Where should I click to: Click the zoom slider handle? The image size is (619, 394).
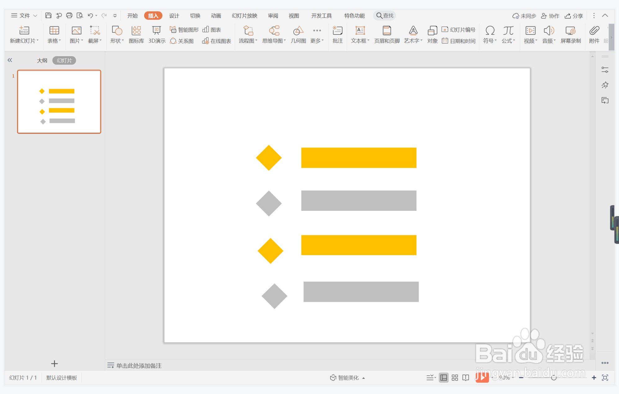click(x=553, y=378)
